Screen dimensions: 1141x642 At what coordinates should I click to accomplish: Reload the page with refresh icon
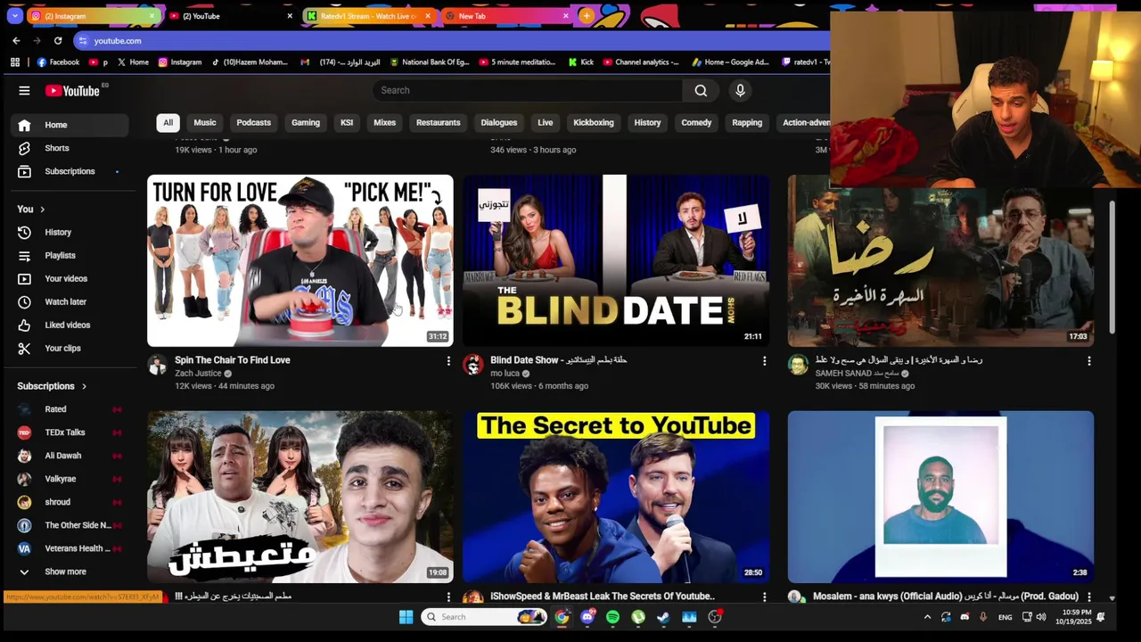coord(58,40)
